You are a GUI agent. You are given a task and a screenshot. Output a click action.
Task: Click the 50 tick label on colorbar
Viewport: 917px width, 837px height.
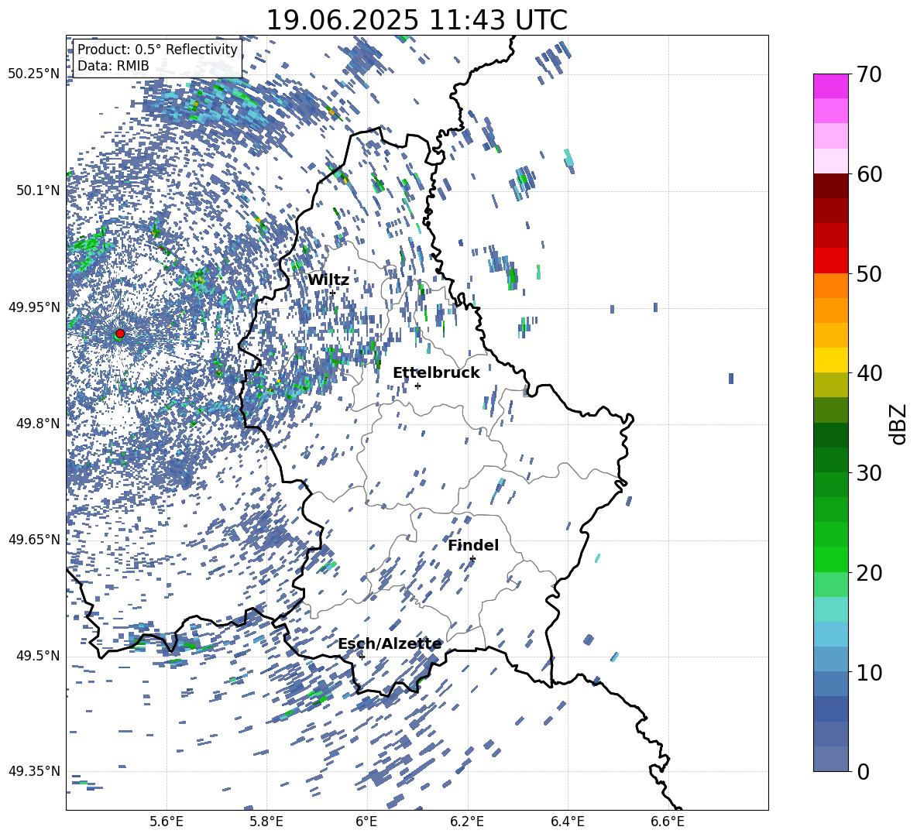[869, 273]
